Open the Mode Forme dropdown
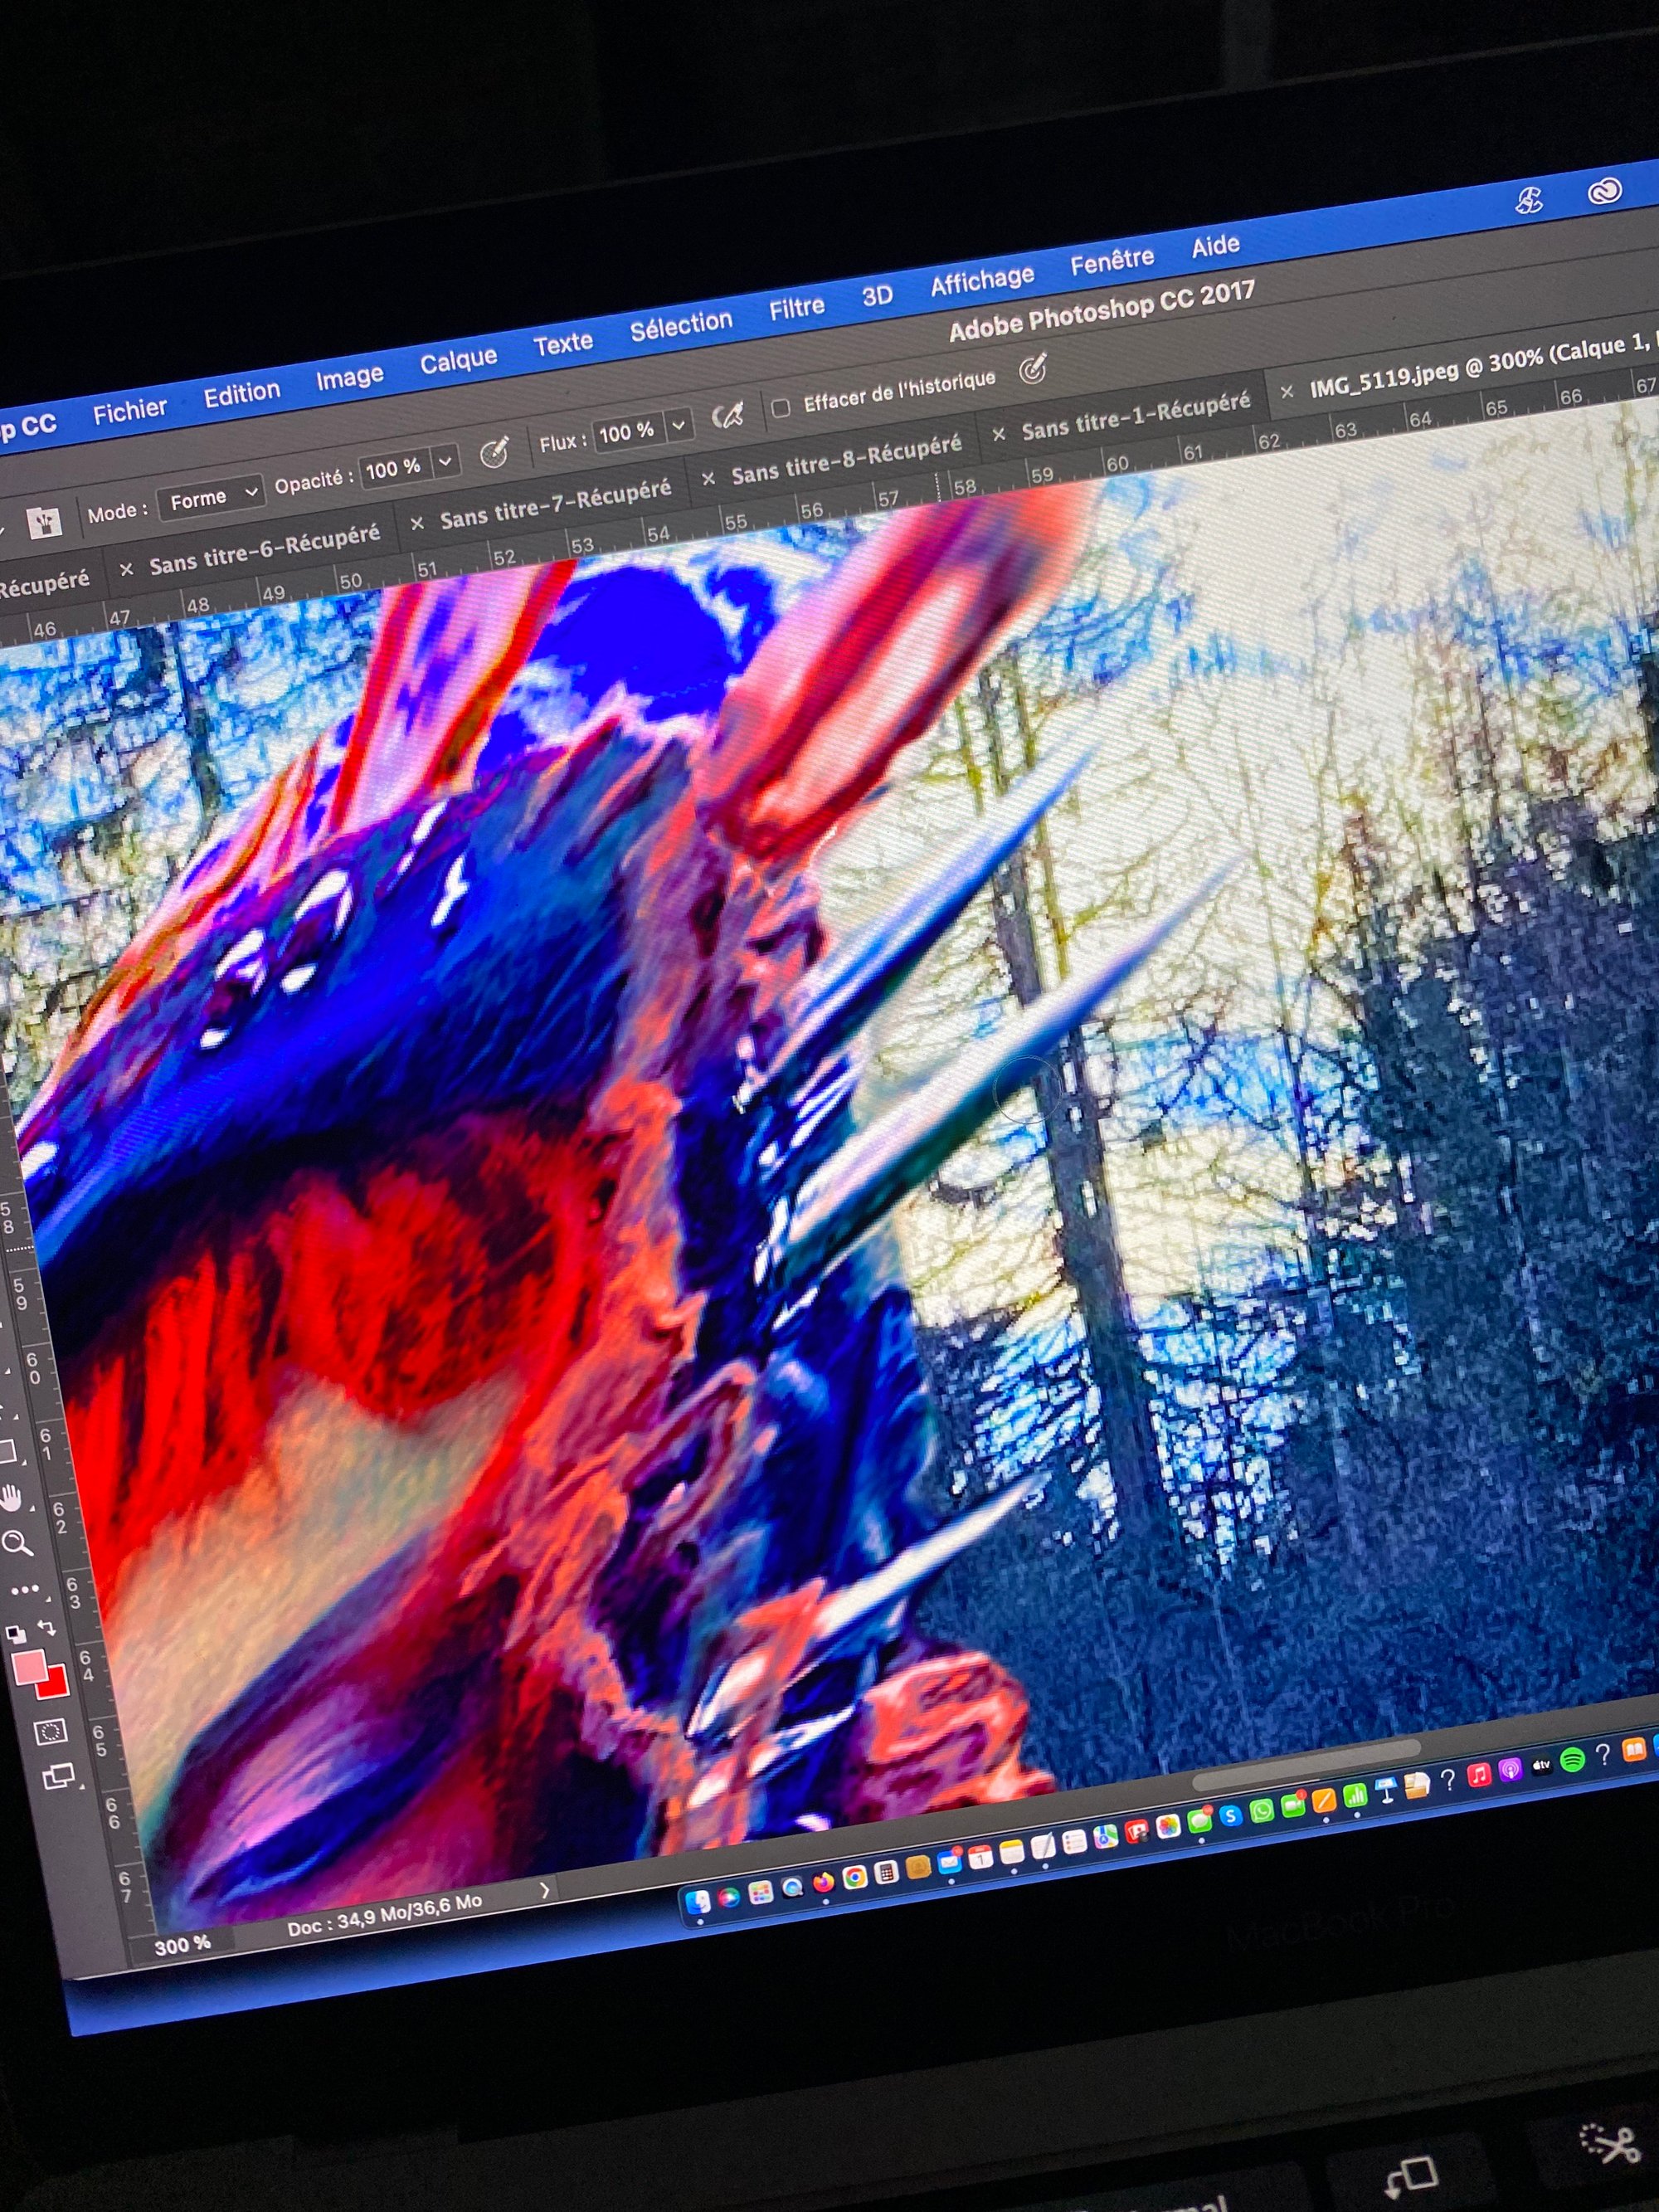 click(x=209, y=499)
